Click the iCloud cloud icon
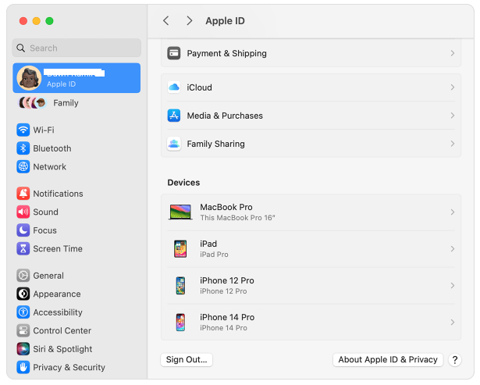 (174, 87)
